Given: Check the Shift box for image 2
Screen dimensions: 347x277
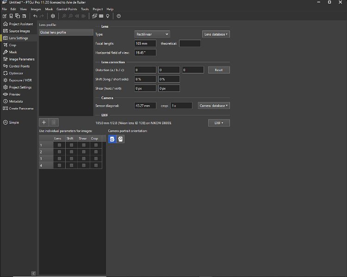Looking at the screenshot, I should tap(71, 151).
